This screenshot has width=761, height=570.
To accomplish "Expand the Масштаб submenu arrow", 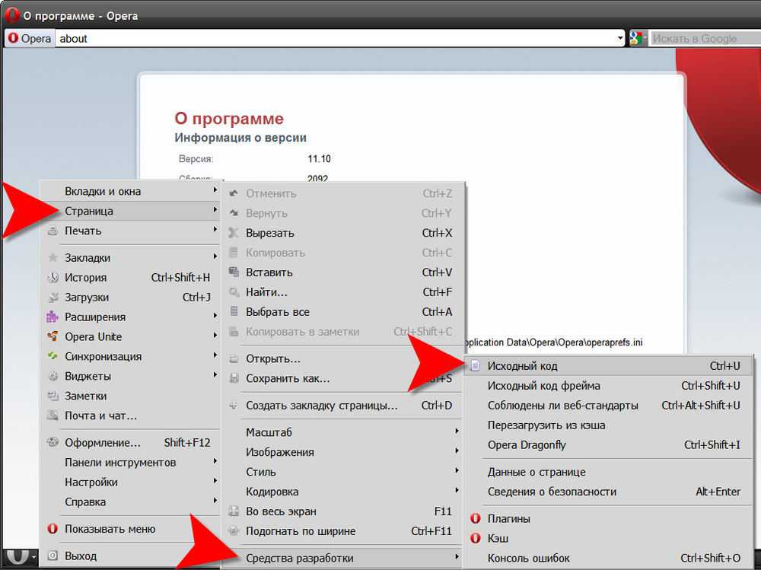I will pos(457,431).
